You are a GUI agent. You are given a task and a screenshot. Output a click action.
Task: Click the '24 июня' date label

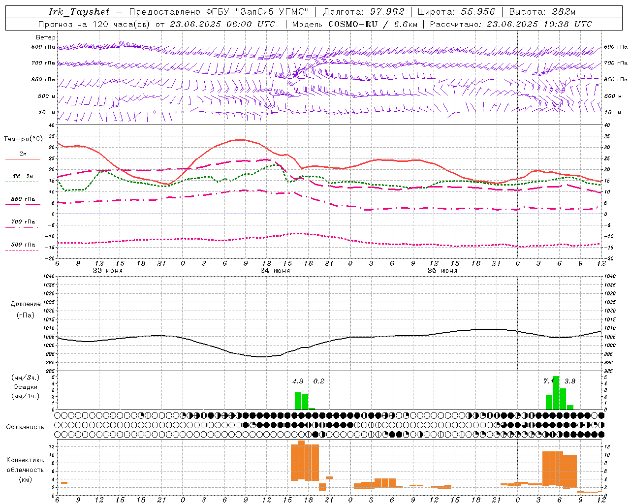coord(275,271)
